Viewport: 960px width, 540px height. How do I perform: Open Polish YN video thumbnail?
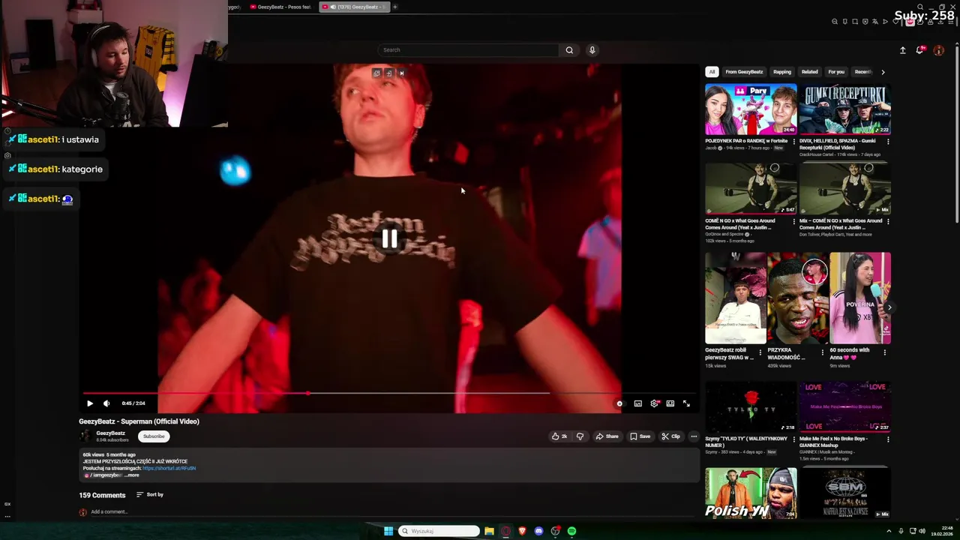pyautogui.click(x=751, y=493)
